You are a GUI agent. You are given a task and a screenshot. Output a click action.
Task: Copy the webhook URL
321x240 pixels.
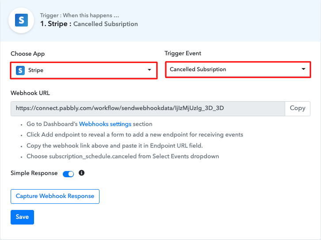tap(298, 108)
